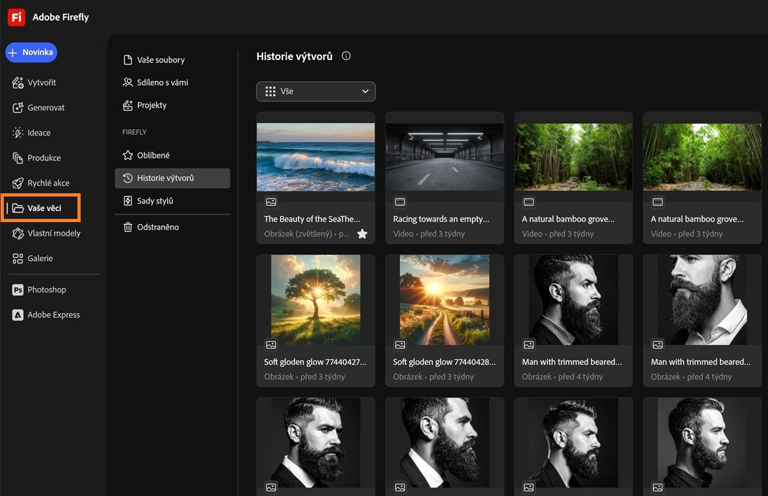Open Racing towards an empty video thumbnail

[445, 157]
